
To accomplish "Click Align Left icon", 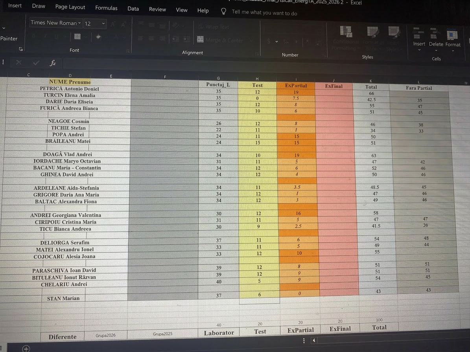I will tap(140, 38).
